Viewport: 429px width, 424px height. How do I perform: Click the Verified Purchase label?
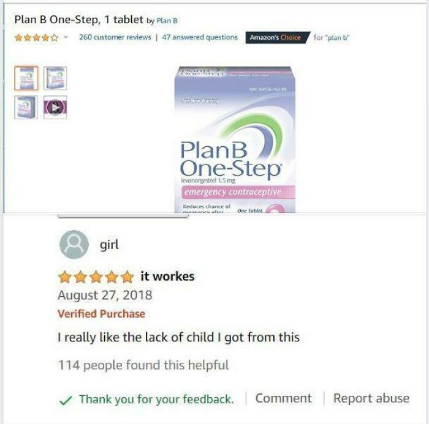pos(102,314)
